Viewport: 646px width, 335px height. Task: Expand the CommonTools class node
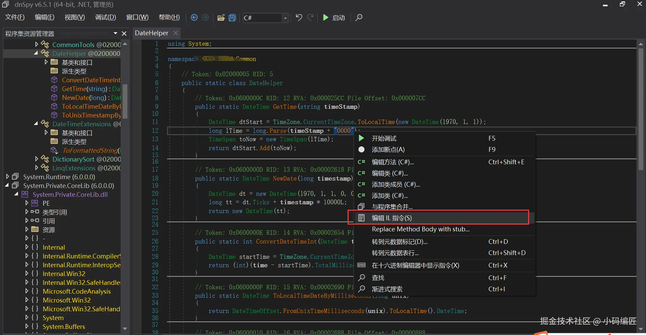click(x=37, y=44)
